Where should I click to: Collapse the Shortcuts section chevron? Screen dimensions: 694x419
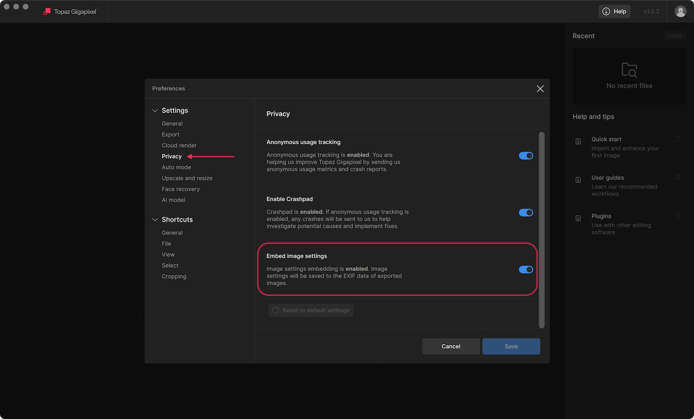pos(155,220)
